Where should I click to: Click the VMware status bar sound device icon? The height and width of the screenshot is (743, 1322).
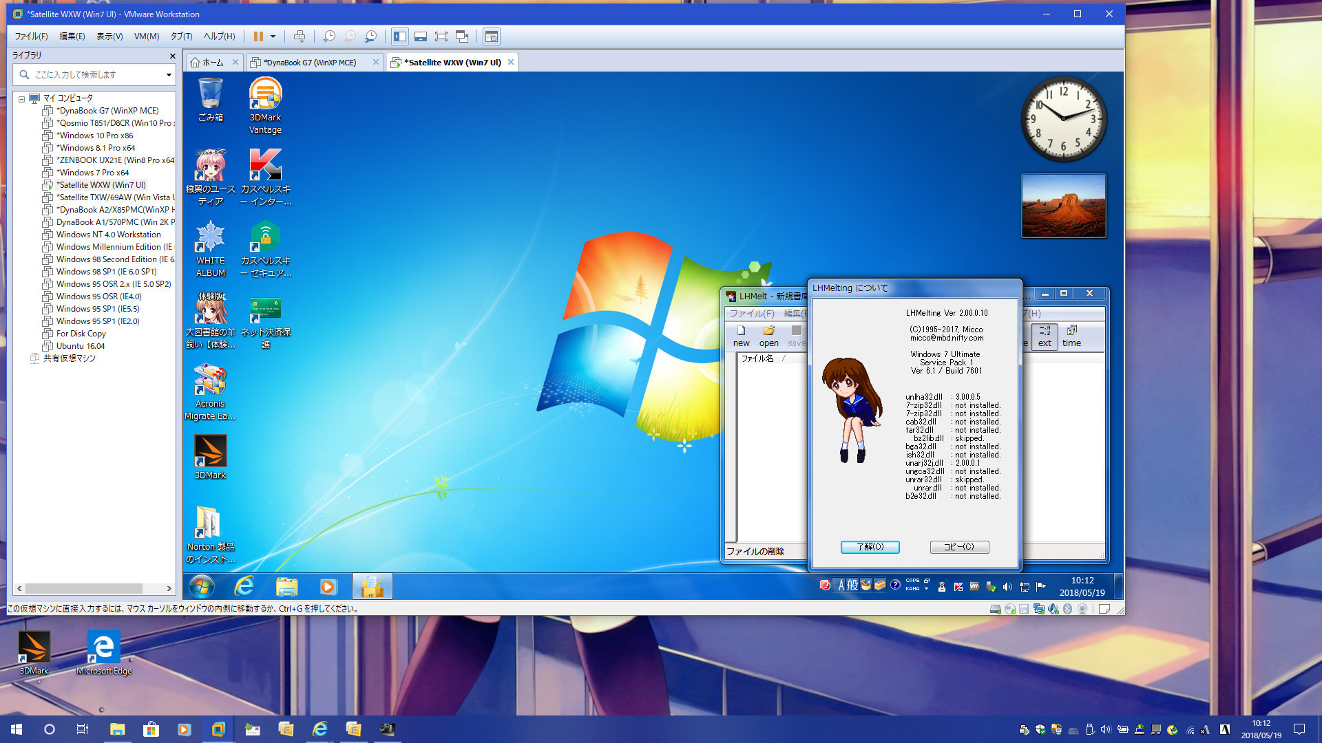pyautogui.click(x=1053, y=609)
